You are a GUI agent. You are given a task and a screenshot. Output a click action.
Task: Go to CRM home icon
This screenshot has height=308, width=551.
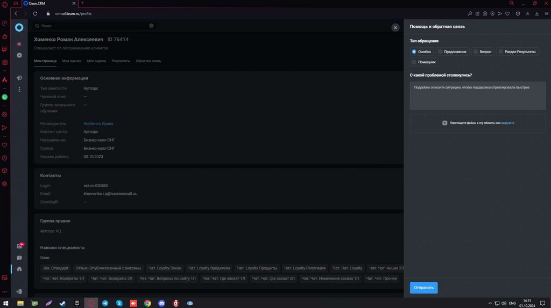tap(19, 269)
